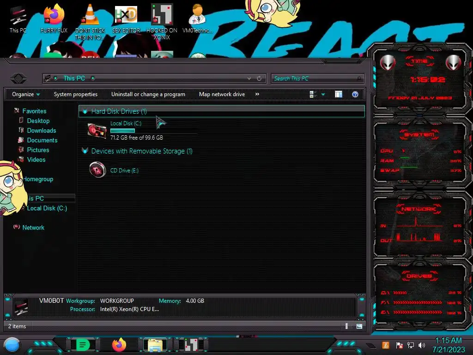Open the taskbar clock showing 1:15 AM

[449, 345]
